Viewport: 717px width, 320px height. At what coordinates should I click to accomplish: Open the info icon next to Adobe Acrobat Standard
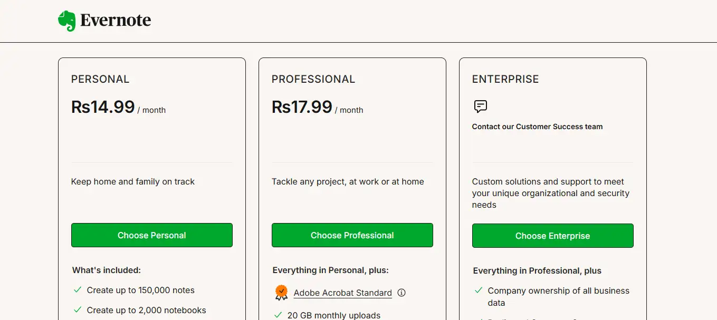pos(401,293)
